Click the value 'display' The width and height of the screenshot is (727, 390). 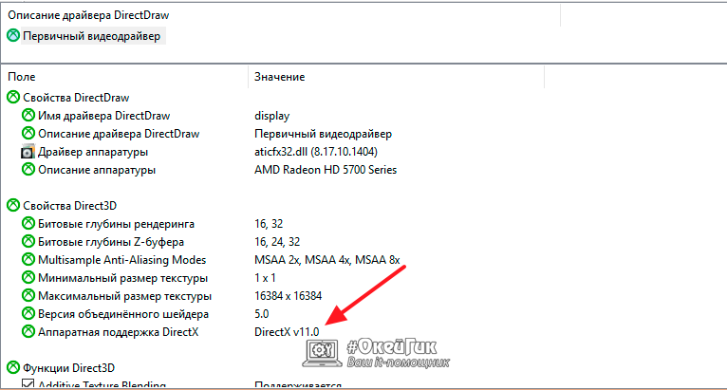272,116
